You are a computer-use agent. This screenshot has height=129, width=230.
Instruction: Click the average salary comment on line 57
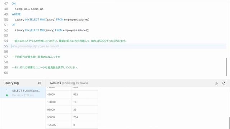tap(36, 57)
